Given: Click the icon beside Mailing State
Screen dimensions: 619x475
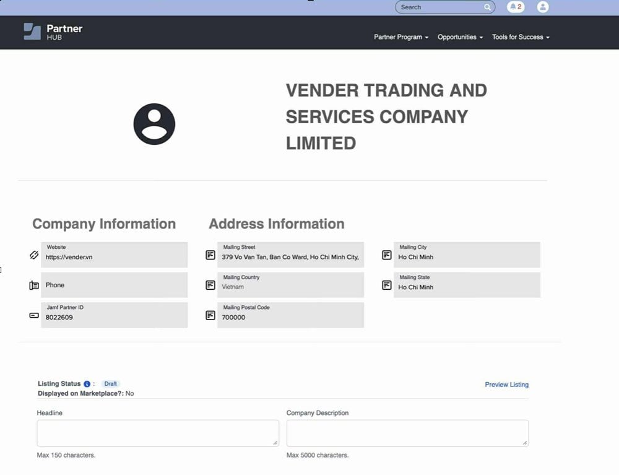Looking at the screenshot, I should point(387,285).
